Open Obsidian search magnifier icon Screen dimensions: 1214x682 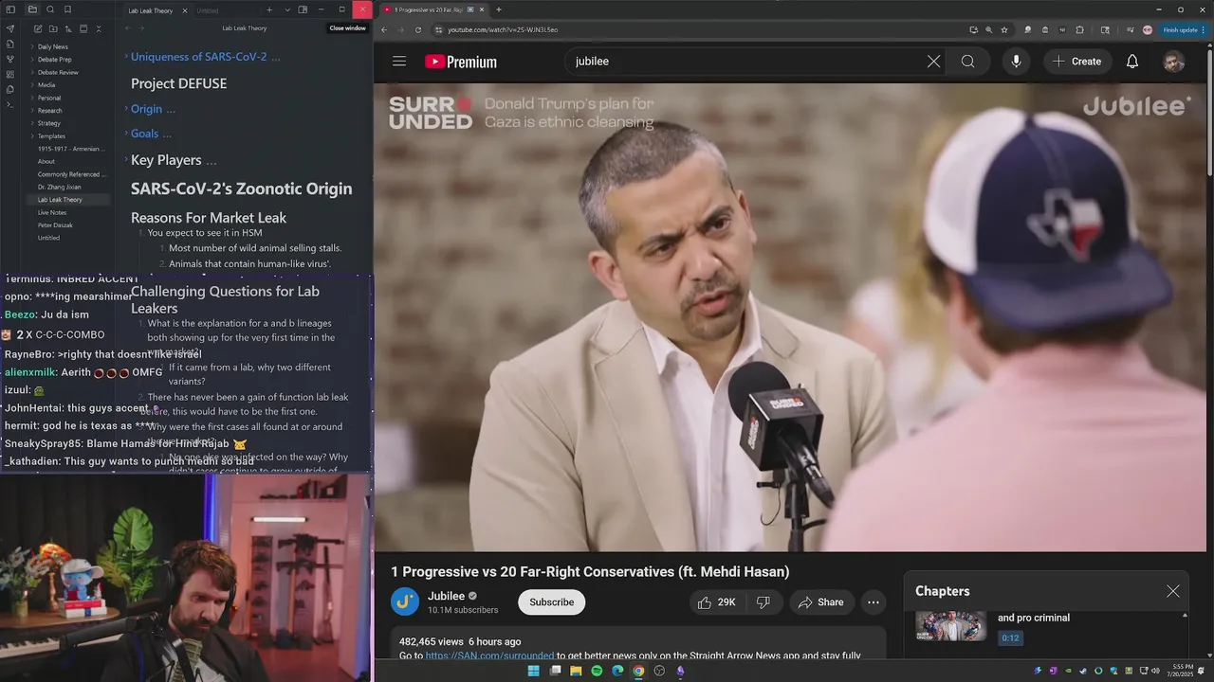(x=50, y=9)
